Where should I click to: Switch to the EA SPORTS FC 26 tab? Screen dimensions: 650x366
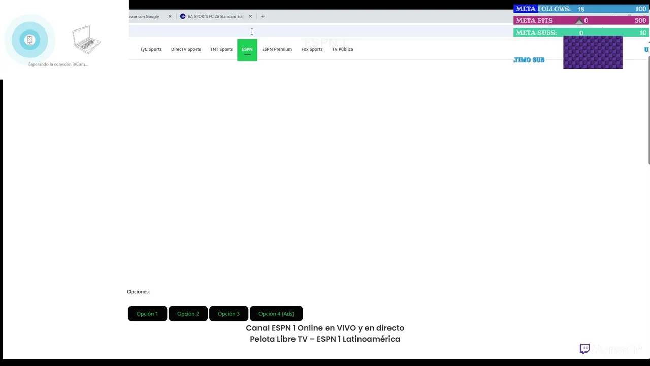point(216,16)
